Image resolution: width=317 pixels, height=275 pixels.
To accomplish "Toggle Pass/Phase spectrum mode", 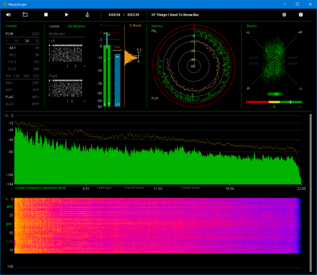I will click(134, 188).
